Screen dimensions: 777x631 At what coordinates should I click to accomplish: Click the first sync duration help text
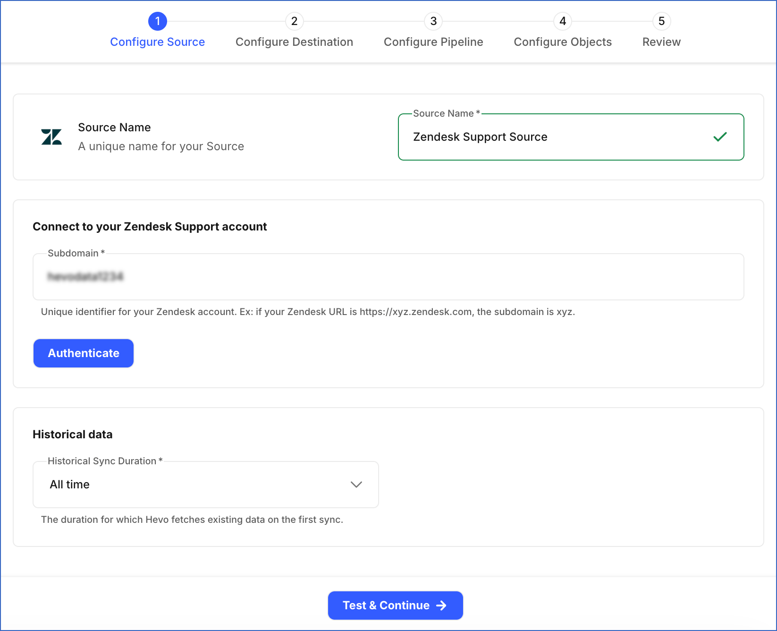coord(192,520)
